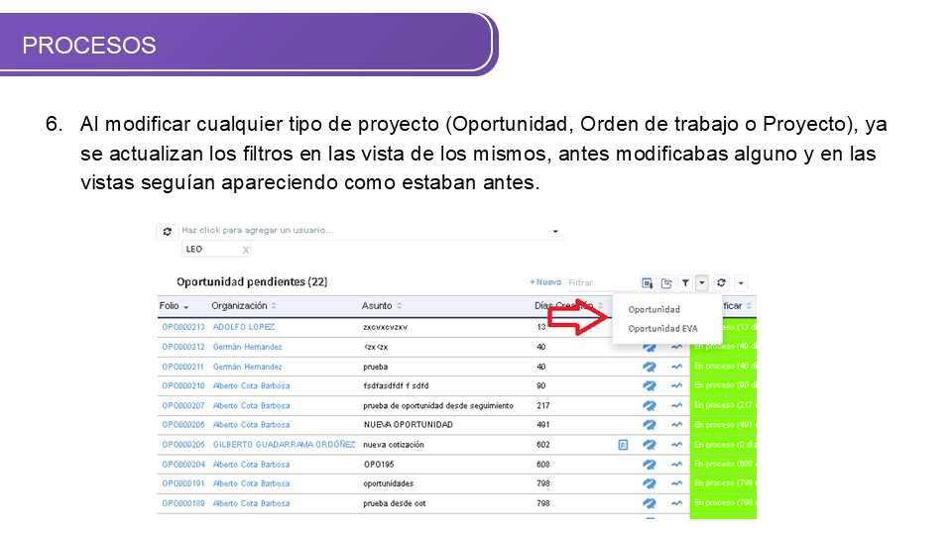Viewport: 952px width, 535px height.
Task: Open folio OP0000189
Action: pos(183,503)
